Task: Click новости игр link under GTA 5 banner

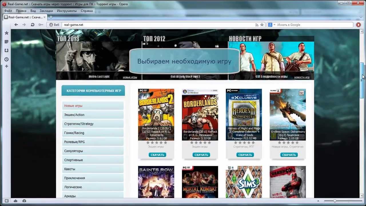Action: pos(302,77)
